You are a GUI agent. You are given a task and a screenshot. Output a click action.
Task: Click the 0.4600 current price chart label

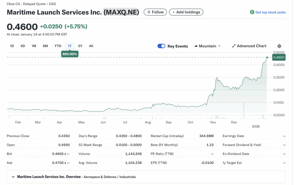[x=279, y=57]
